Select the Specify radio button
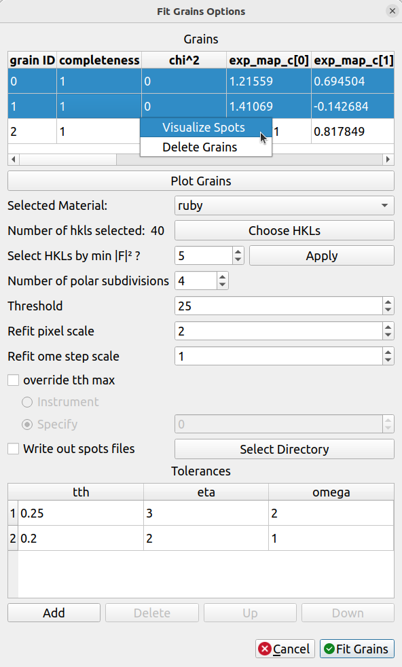Viewport: 402px width, 667px height. point(26,424)
